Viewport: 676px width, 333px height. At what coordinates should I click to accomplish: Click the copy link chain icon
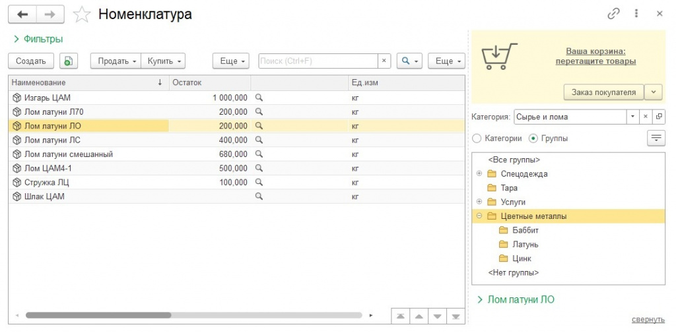pos(614,14)
